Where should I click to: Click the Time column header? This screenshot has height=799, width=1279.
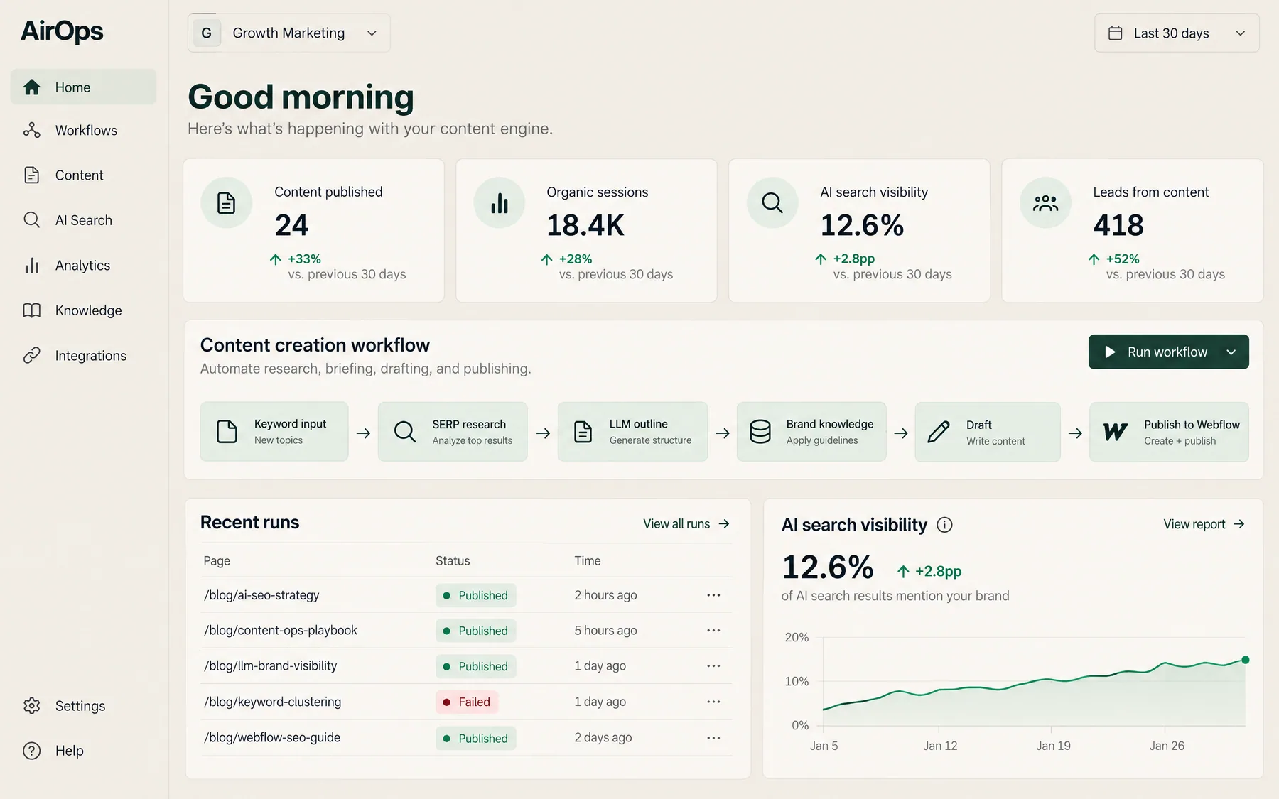tap(588, 560)
